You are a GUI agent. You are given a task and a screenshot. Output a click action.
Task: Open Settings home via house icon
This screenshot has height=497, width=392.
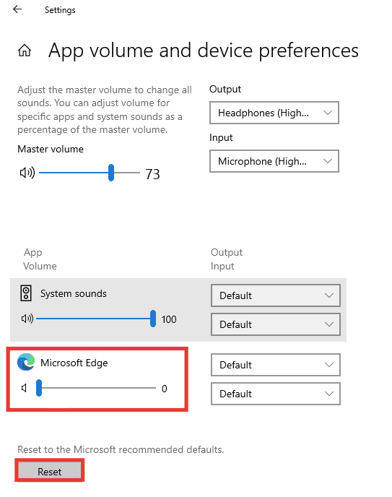point(25,50)
